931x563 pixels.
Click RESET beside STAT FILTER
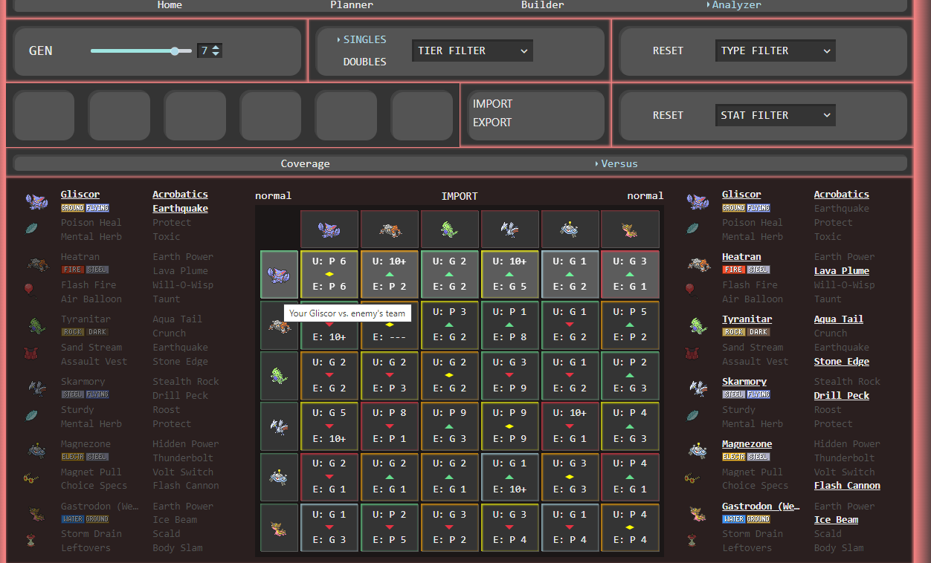tap(668, 115)
